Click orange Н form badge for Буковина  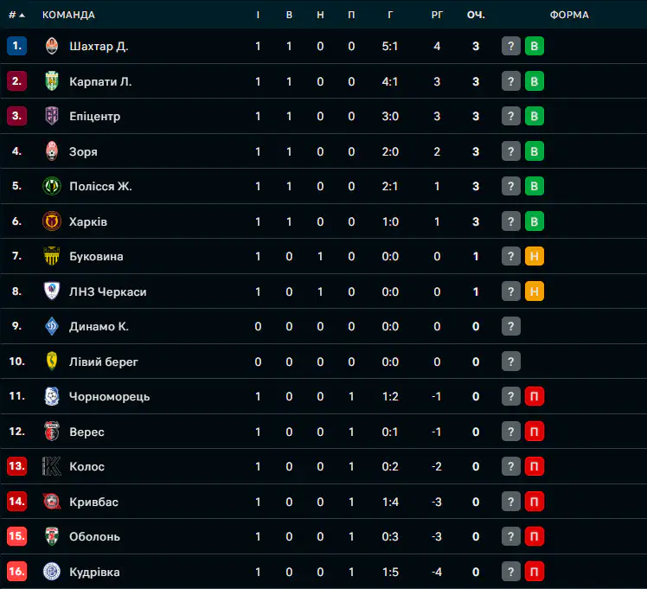[535, 256]
